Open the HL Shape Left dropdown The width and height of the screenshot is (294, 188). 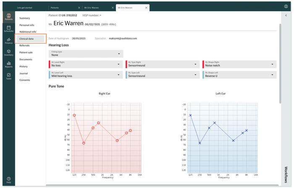click(239, 75)
